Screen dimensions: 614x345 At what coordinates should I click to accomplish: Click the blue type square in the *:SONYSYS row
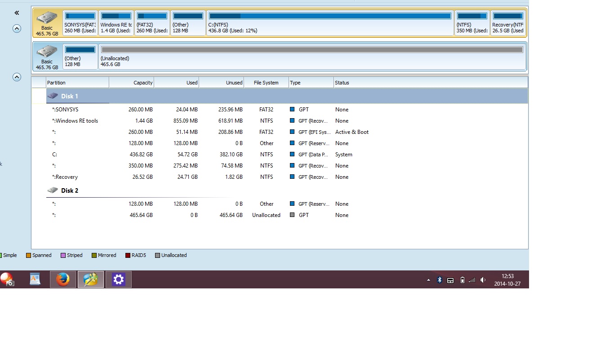click(292, 110)
